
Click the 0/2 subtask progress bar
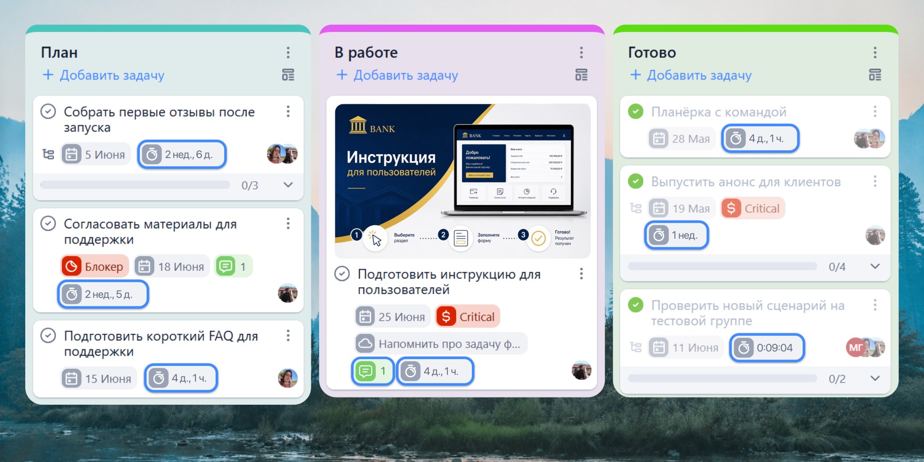[x=722, y=378]
